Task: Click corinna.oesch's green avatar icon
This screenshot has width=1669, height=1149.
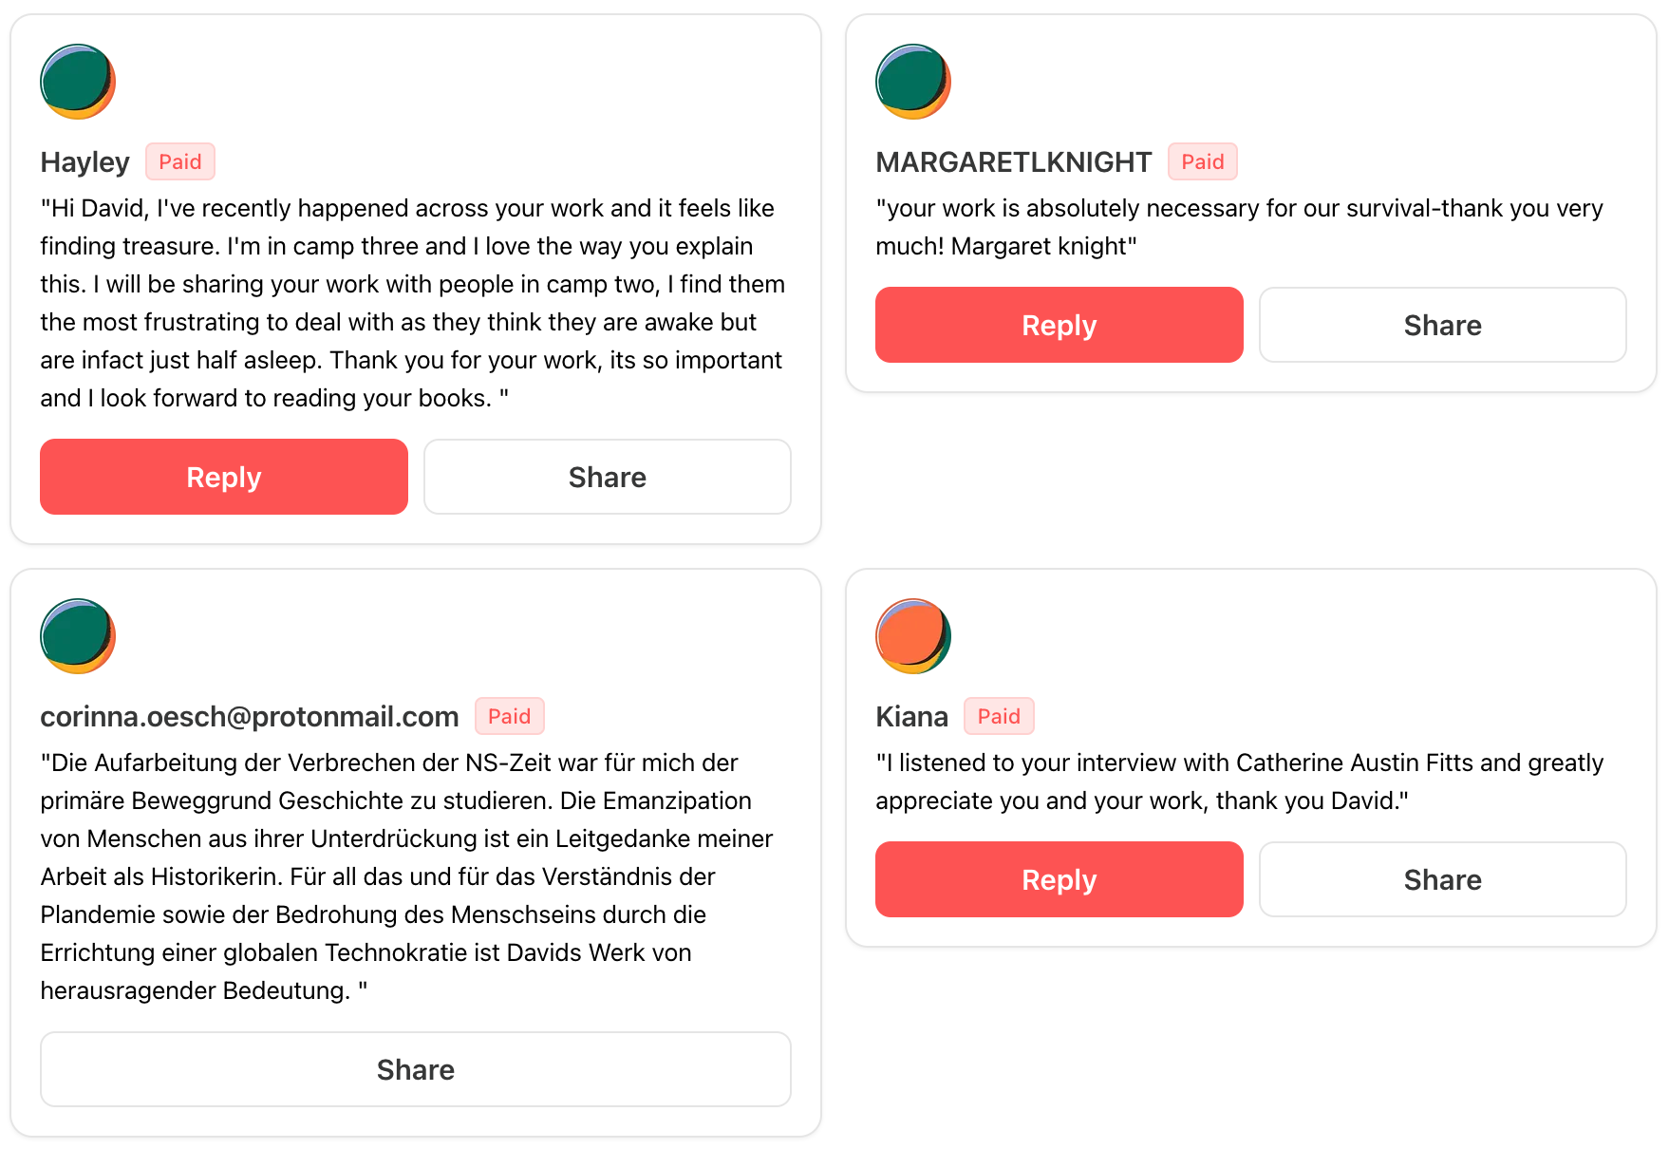Action: 78,636
